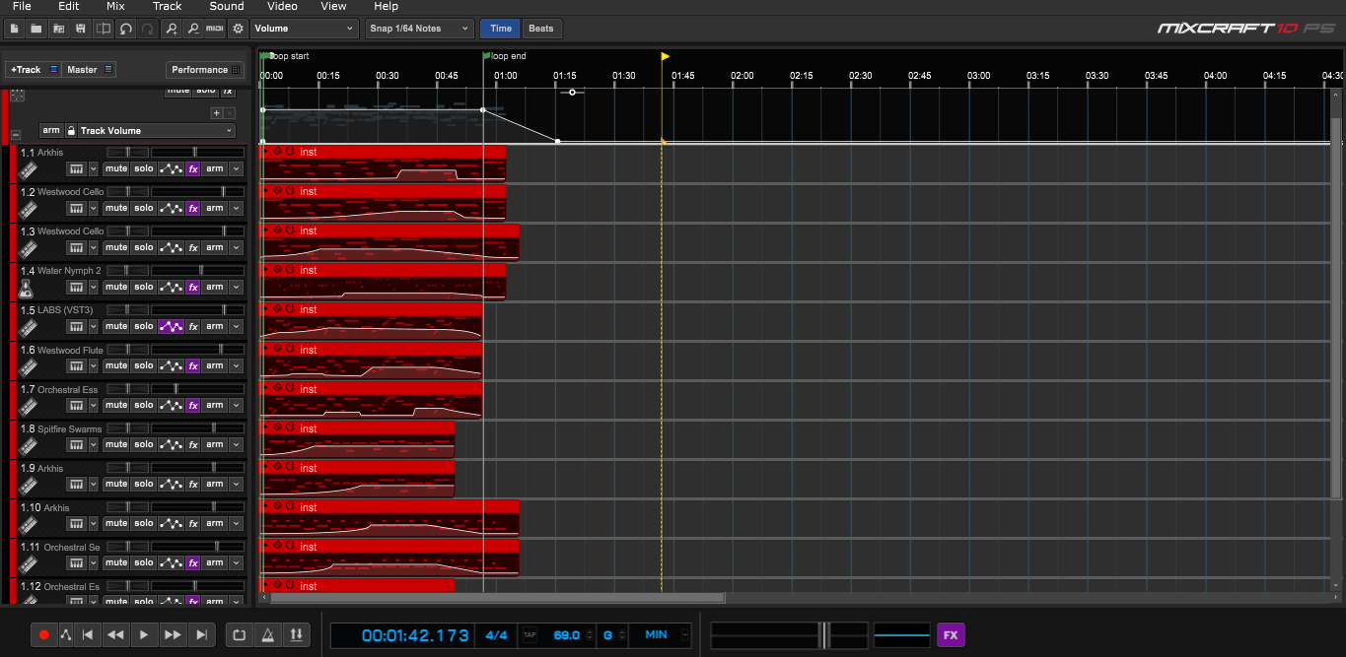Image resolution: width=1346 pixels, height=657 pixels.
Task: Open instrument dropdown arrow on 1.3 Westwood Cello
Action: tap(94, 247)
